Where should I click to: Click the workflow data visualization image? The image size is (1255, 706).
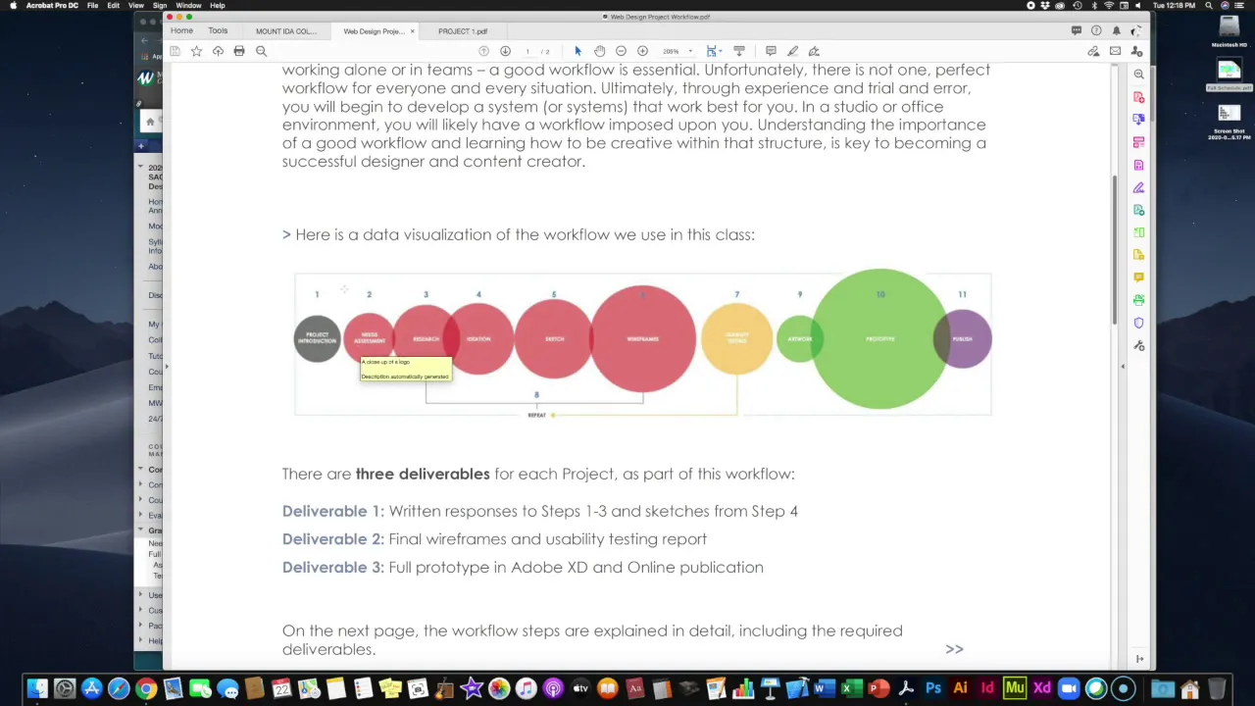pyautogui.click(x=643, y=343)
